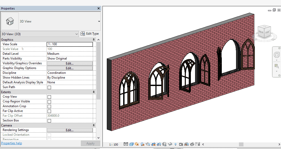Click the View Scale value field

pyautogui.click(x=70, y=44)
